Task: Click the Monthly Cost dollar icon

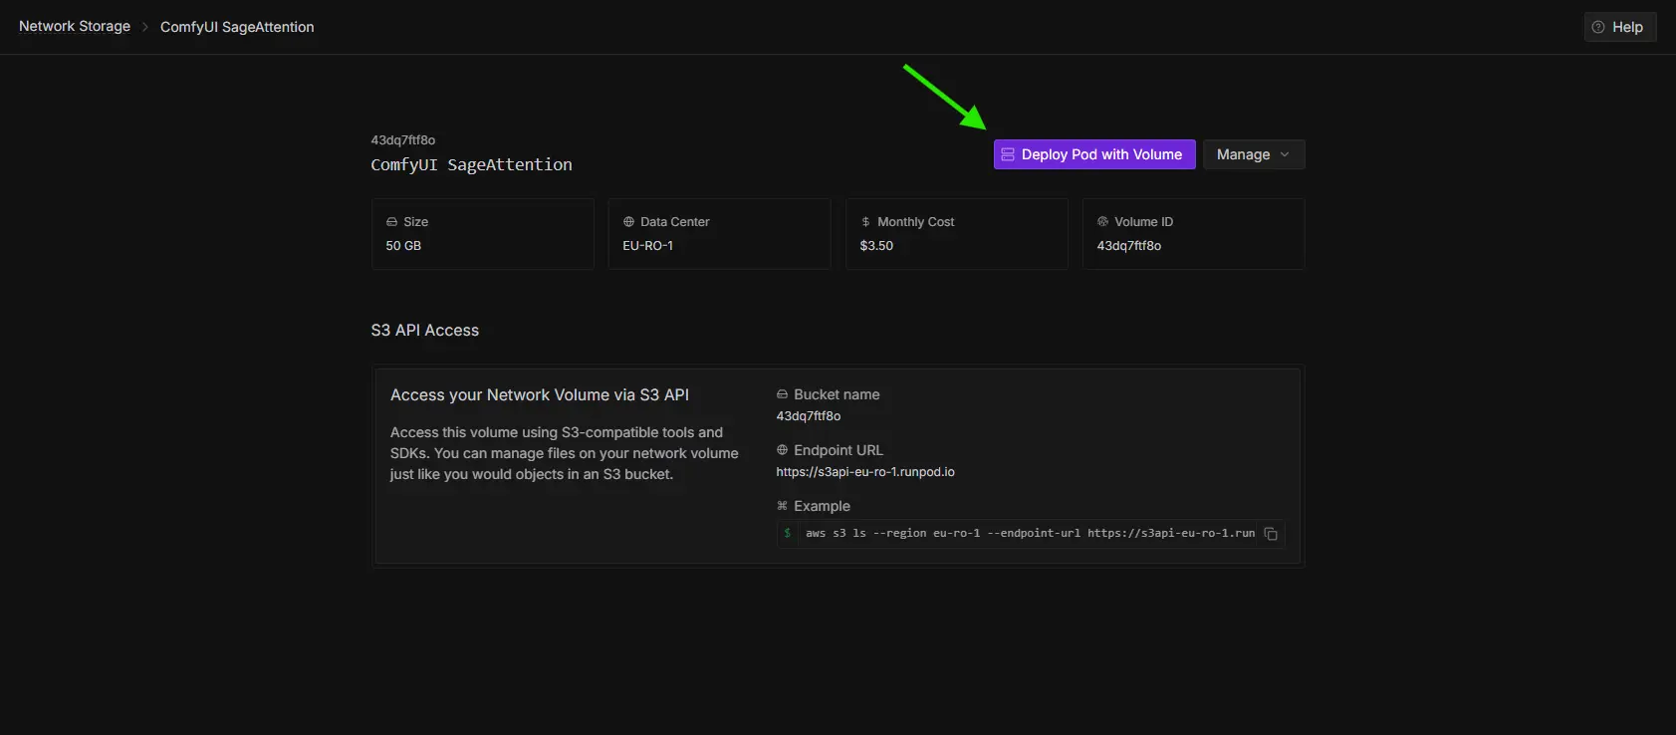Action: click(x=865, y=222)
